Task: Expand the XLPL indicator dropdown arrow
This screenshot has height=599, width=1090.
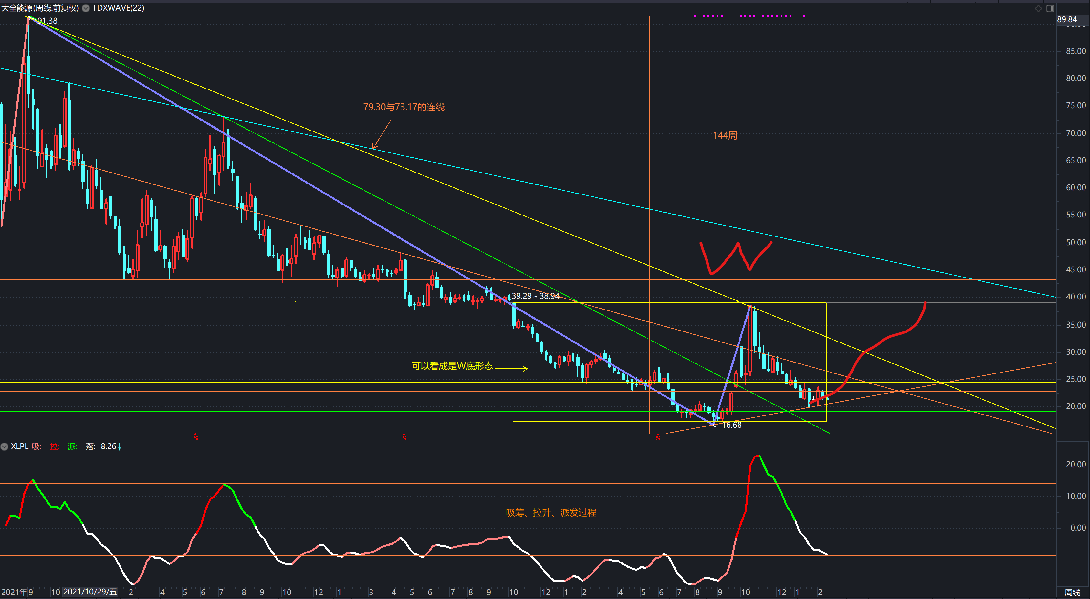Action: coord(4,446)
